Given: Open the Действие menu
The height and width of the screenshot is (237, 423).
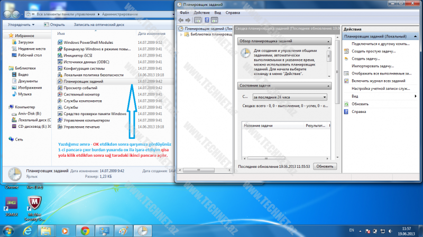Looking at the screenshot, I should point(201,12).
